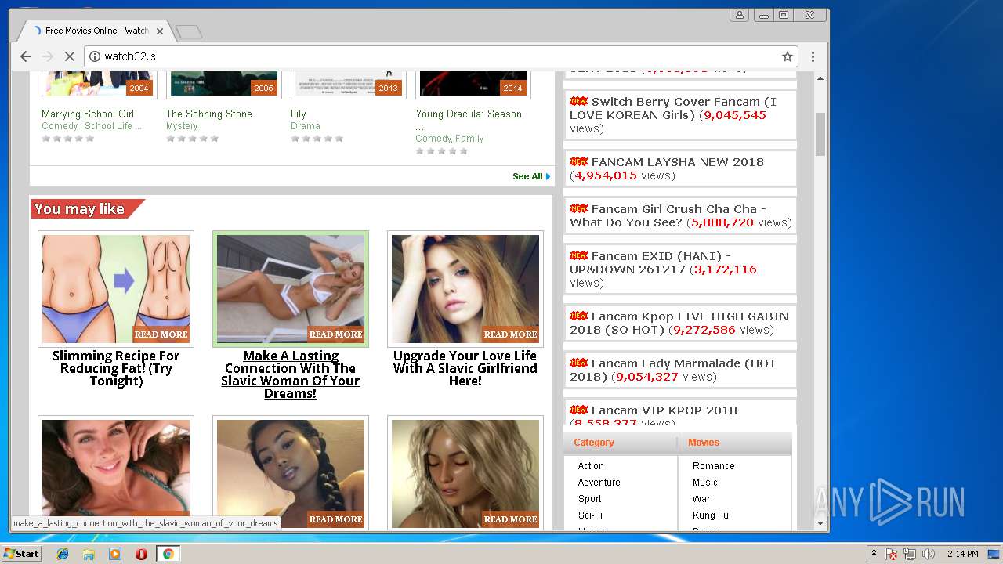Click the forward navigation arrow
The width and height of the screenshot is (1003, 564).
(47, 56)
